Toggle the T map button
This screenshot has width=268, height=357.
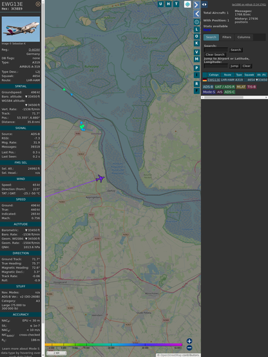coord(176,4)
